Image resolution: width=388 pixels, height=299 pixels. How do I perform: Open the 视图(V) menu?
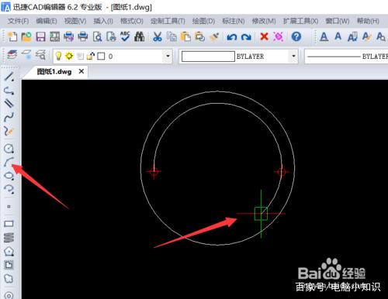click(x=75, y=21)
